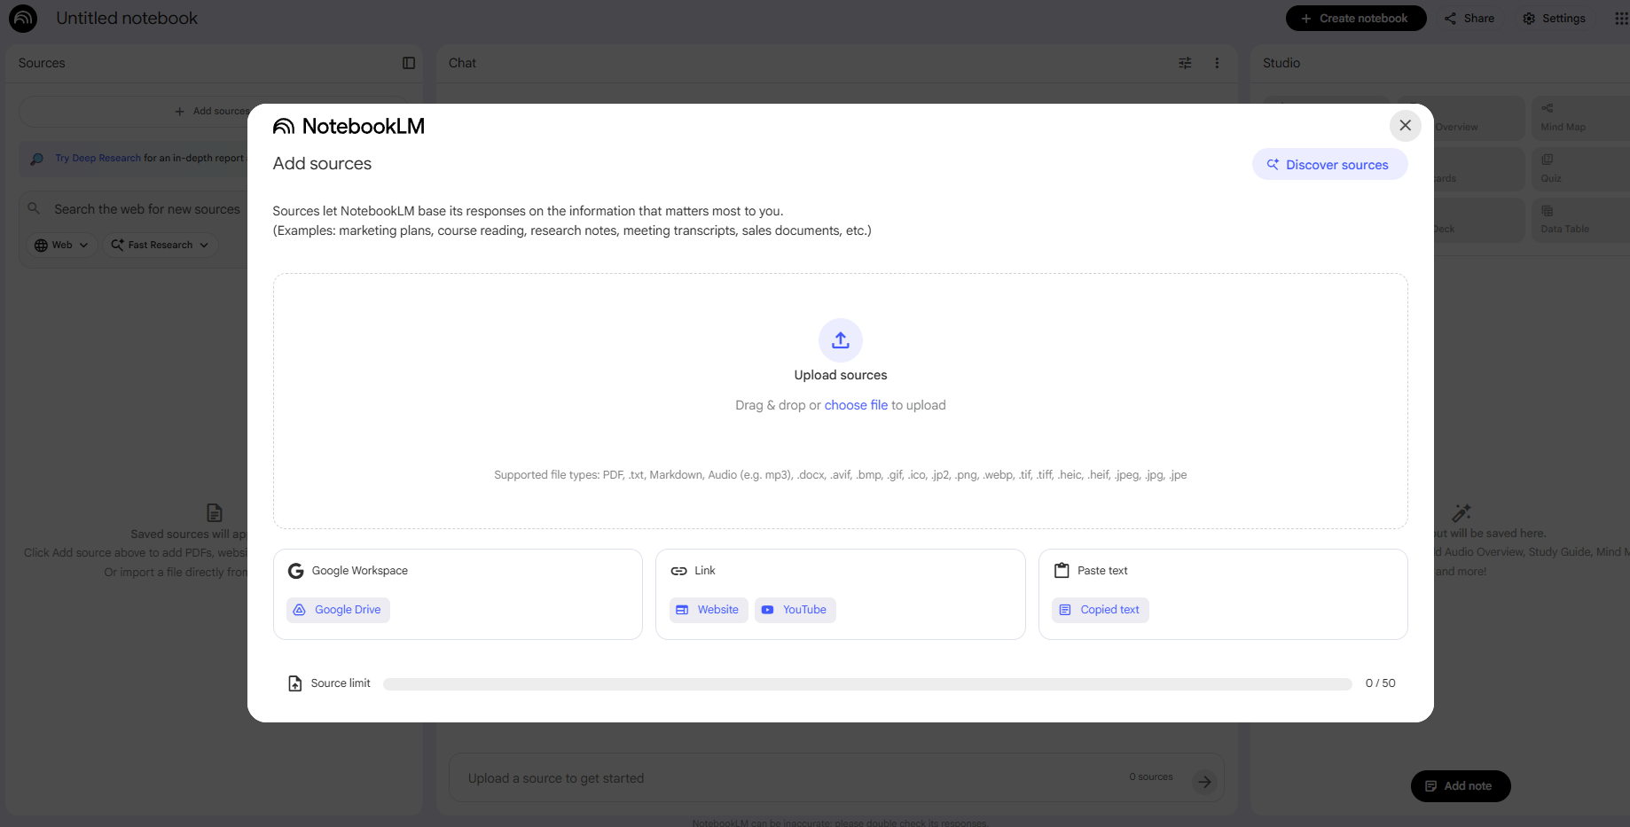Click Search the web for new sources field
Image resolution: width=1630 pixels, height=827 pixels.
(x=147, y=209)
